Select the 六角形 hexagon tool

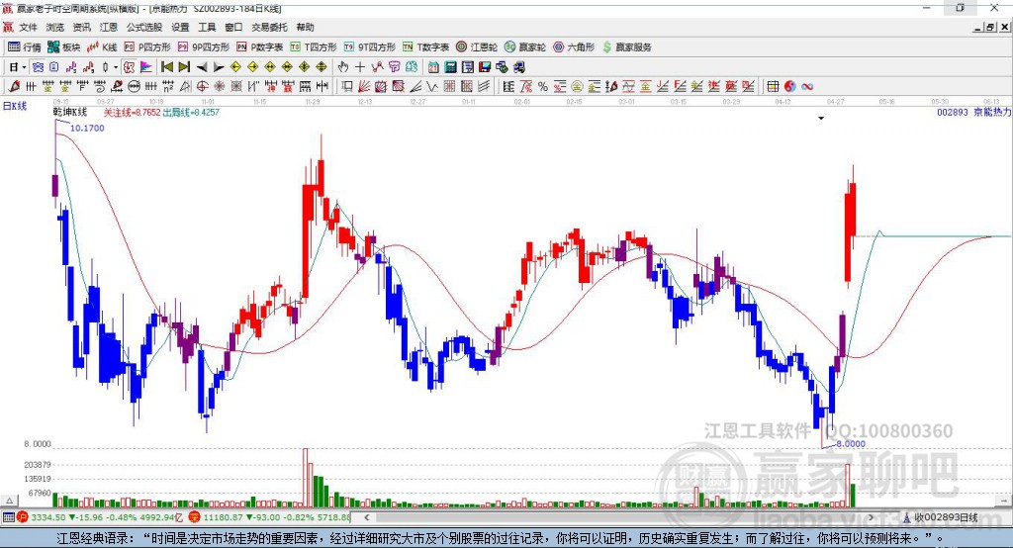tap(574, 47)
